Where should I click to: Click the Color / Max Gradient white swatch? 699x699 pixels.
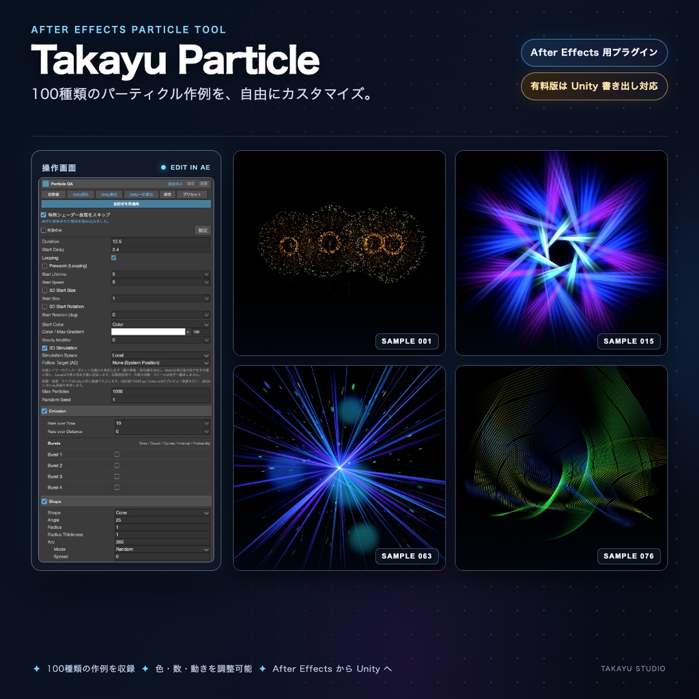148,332
